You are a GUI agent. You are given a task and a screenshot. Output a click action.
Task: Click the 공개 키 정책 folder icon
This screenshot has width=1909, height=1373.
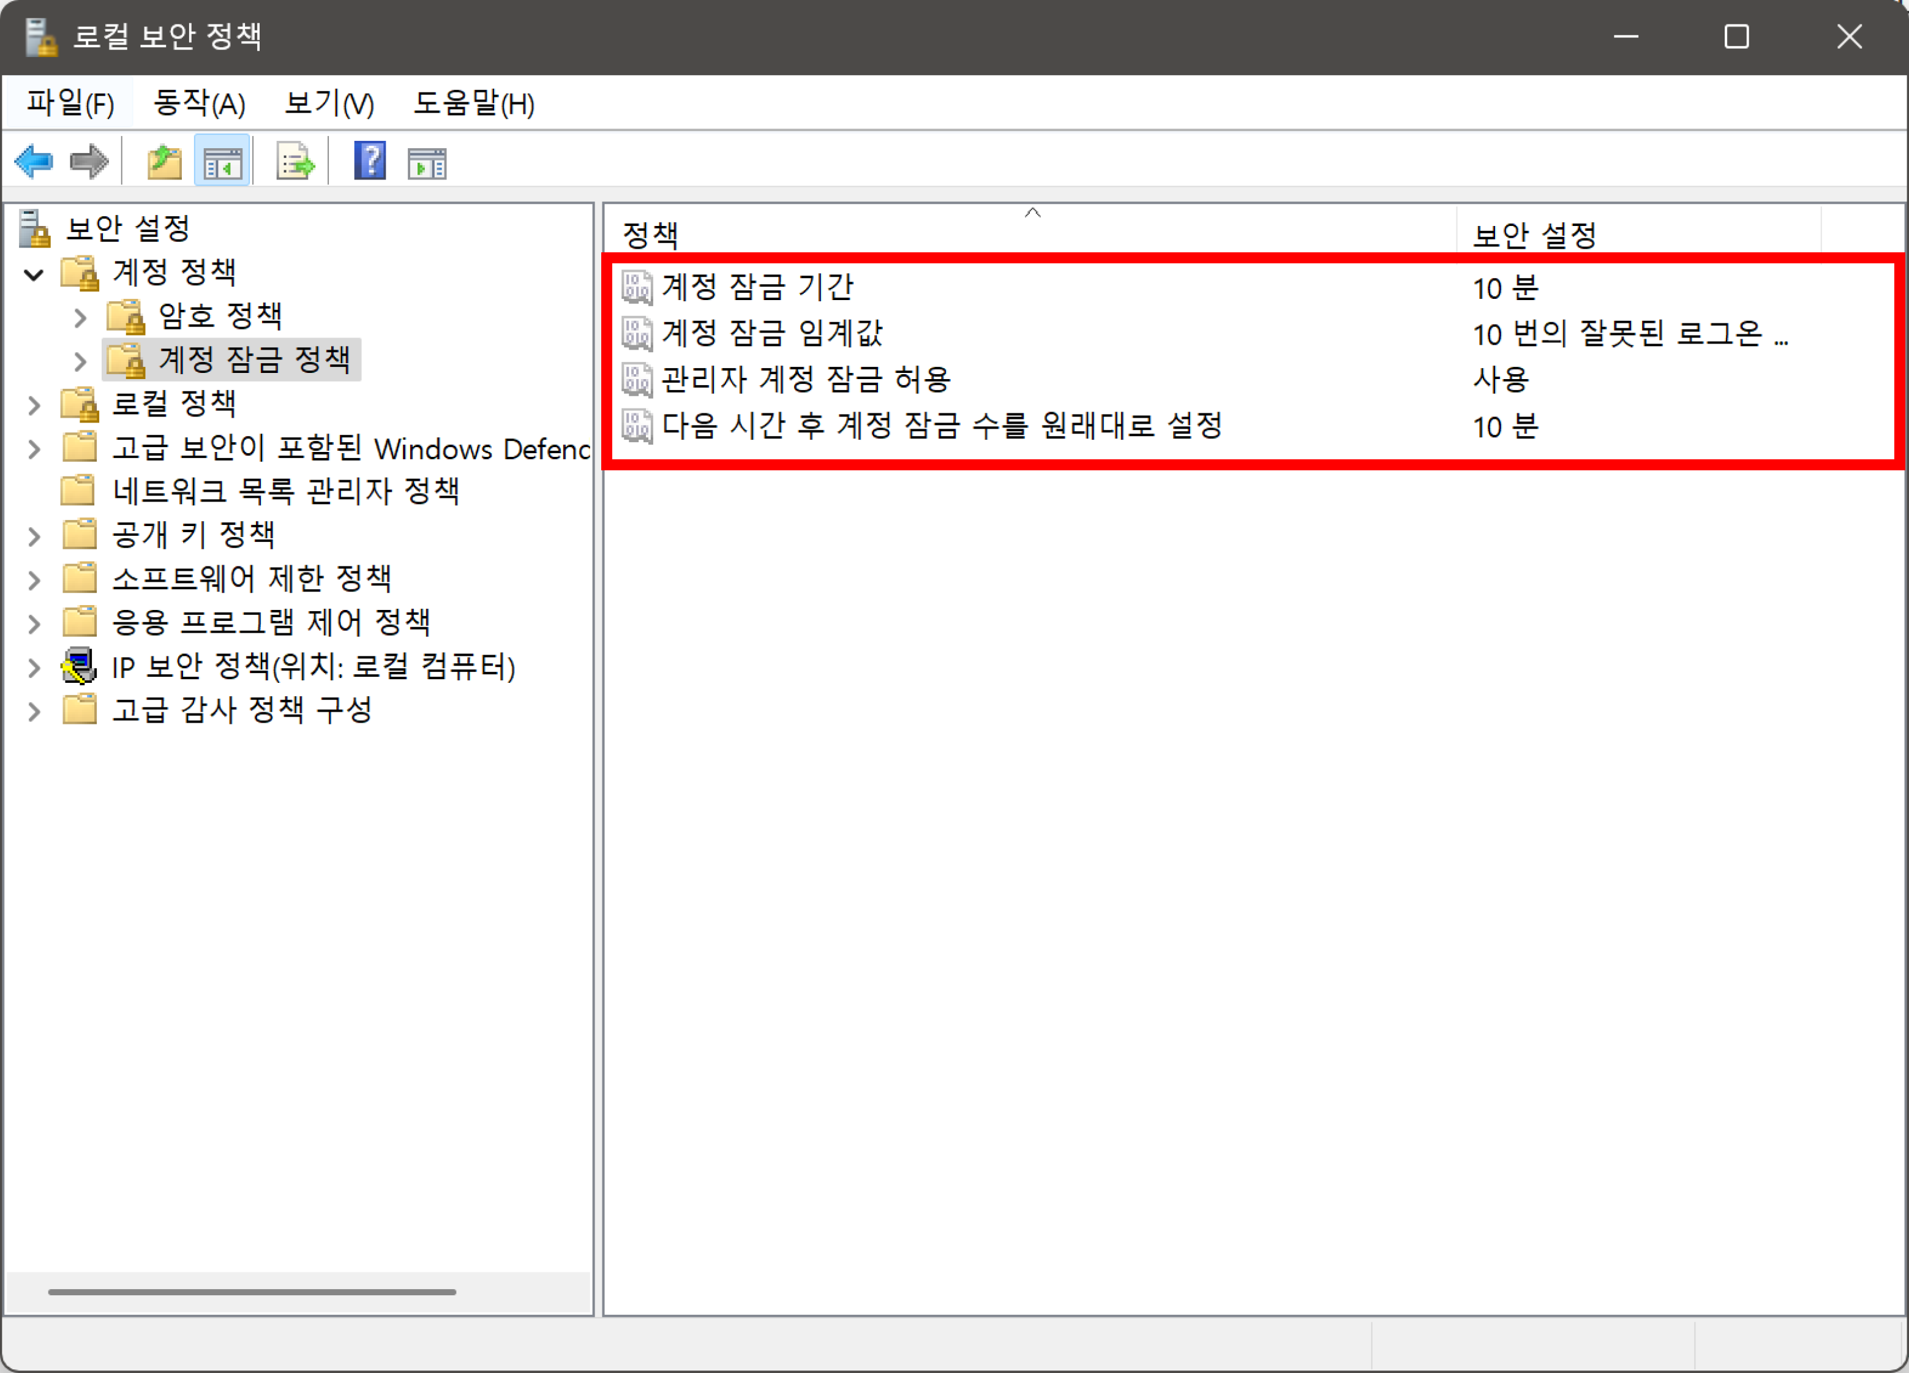pyautogui.click(x=79, y=534)
